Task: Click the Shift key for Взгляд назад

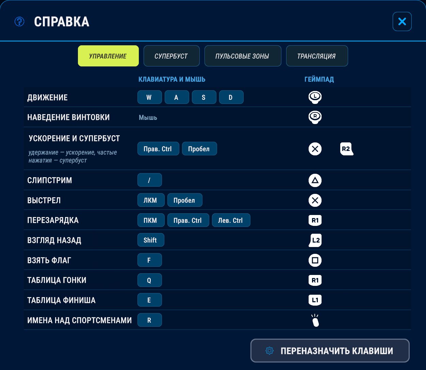Action: [151, 240]
